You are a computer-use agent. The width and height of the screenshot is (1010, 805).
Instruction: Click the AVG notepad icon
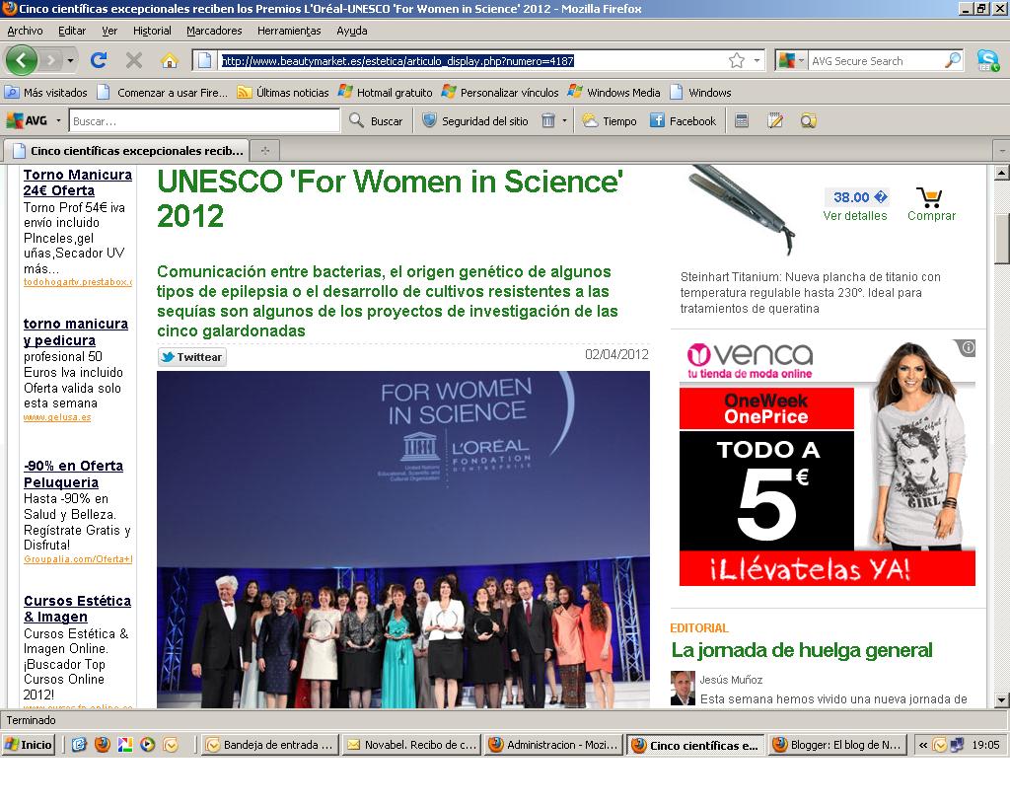775,120
